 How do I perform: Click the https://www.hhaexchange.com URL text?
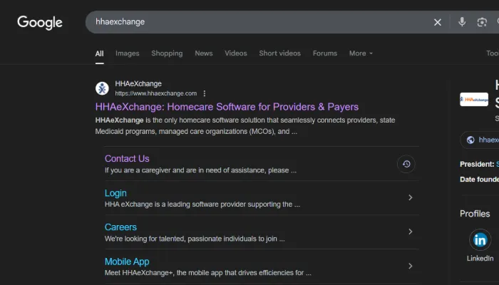tap(156, 93)
